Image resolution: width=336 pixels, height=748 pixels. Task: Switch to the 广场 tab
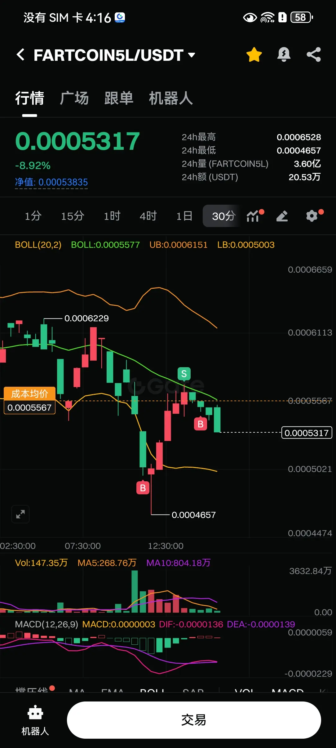tap(74, 98)
